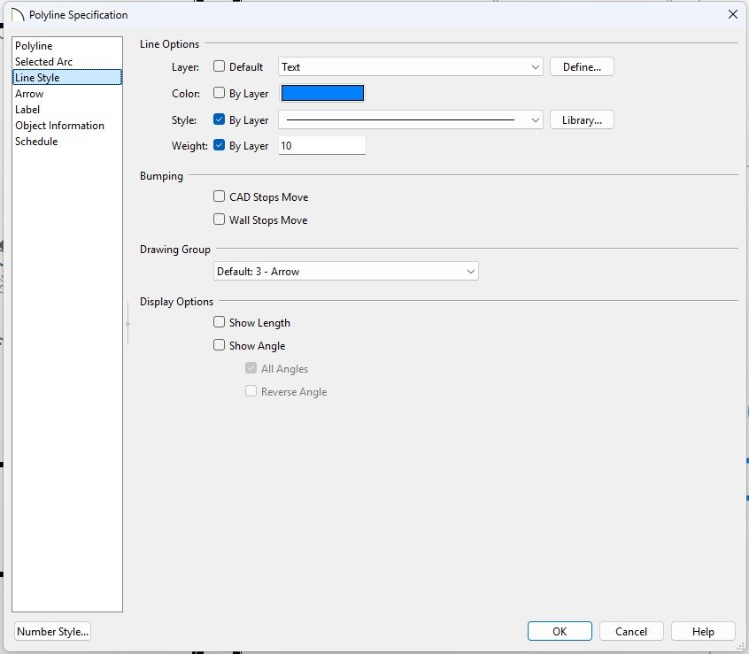Turn on Show Length checkbox
Image resolution: width=749 pixels, height=654 pixels.
(220, 323)
